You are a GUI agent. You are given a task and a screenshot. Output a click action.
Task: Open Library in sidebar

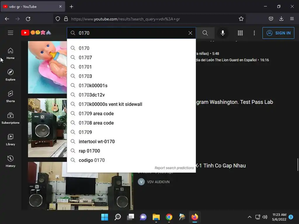pos(11,140)
